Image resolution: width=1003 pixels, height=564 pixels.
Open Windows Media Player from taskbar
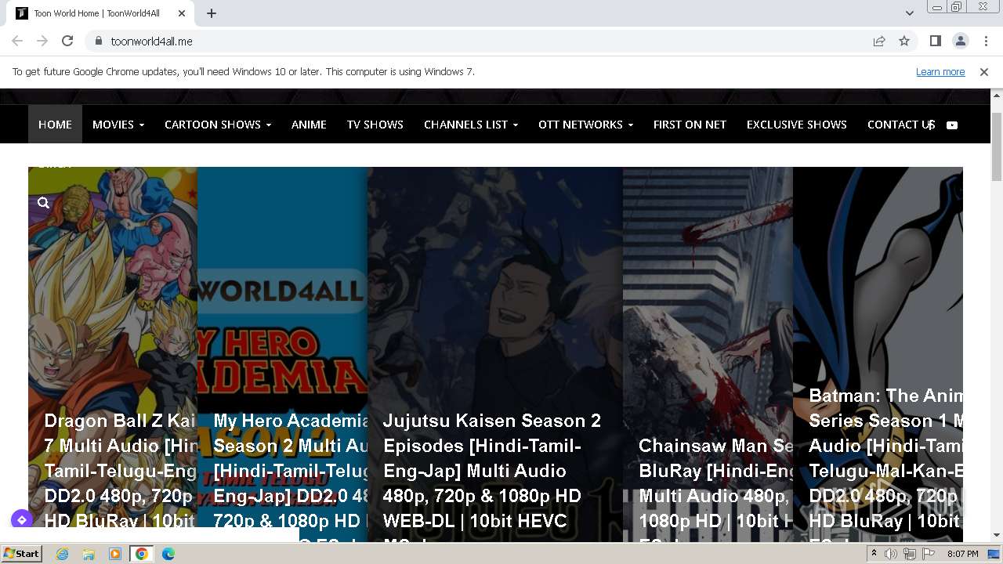pos(115,554)
